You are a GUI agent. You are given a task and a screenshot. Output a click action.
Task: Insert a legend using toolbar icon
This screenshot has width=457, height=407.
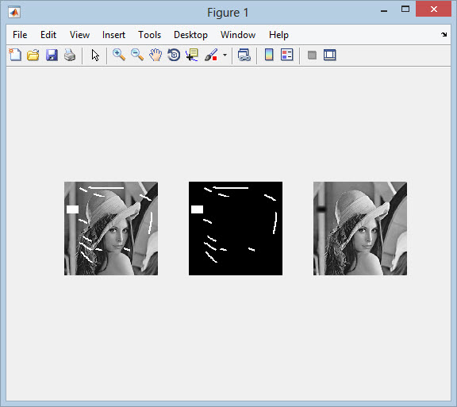click(x=286, y=55)
